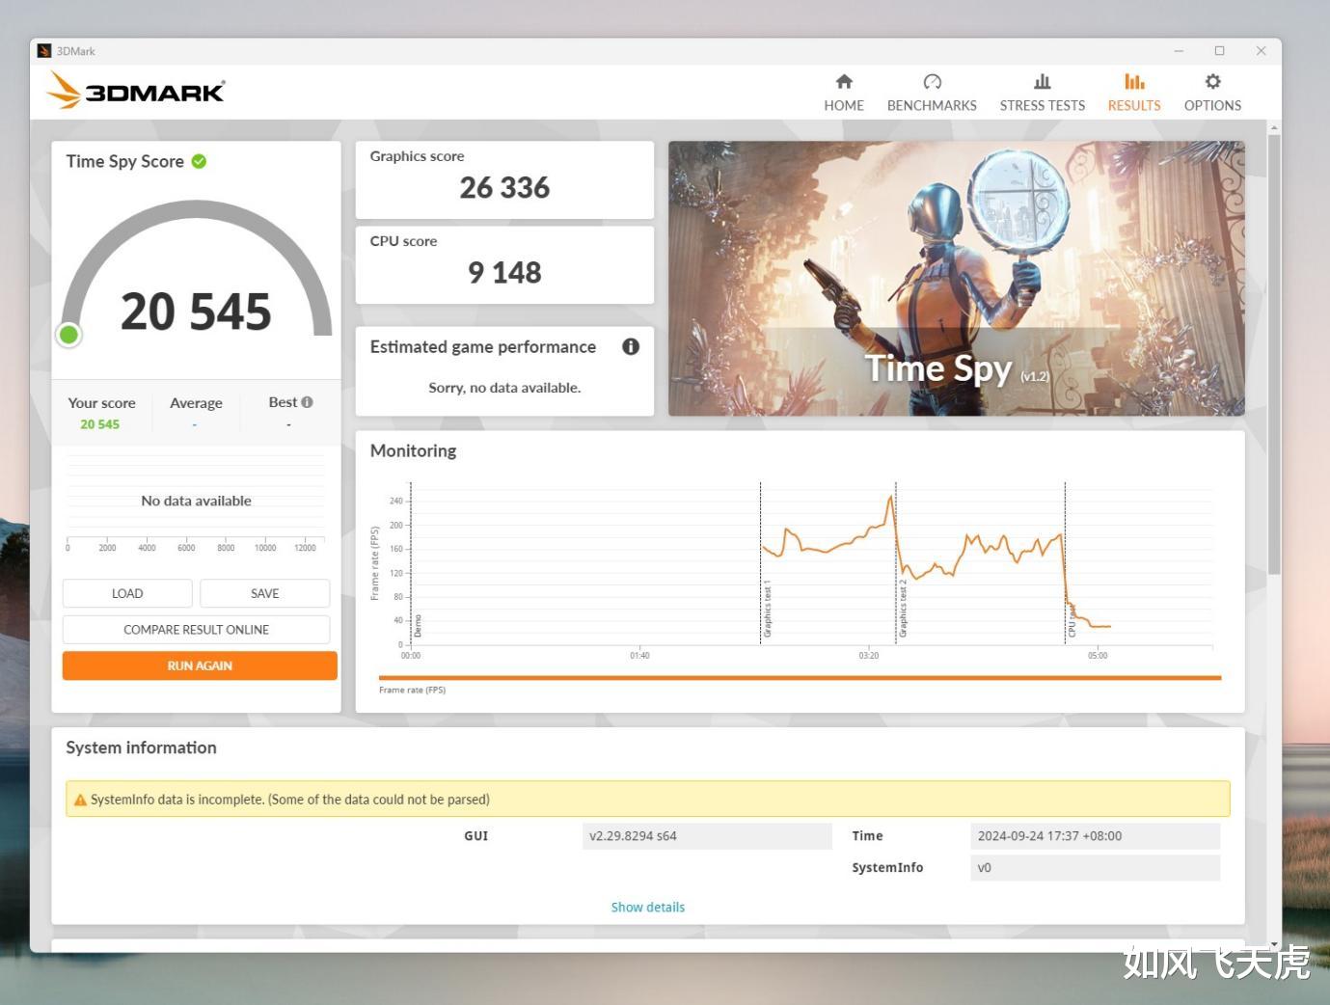Click the Stress Tests chart icon
The height and width of the screenshot is (1005, 1330).
(x=1043, y=82)
